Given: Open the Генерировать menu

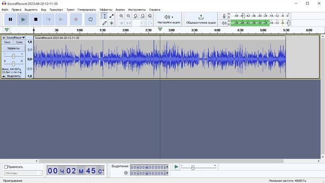Looking at the screenshot, I should [87, 10].
